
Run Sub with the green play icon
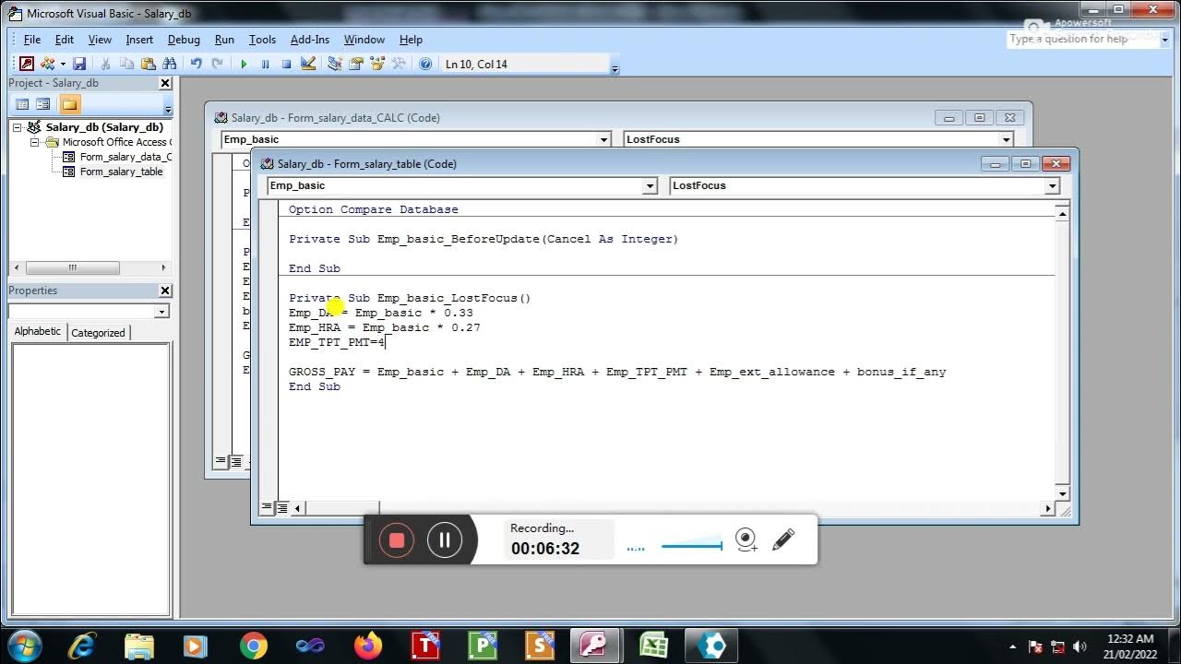pos(244,64)
